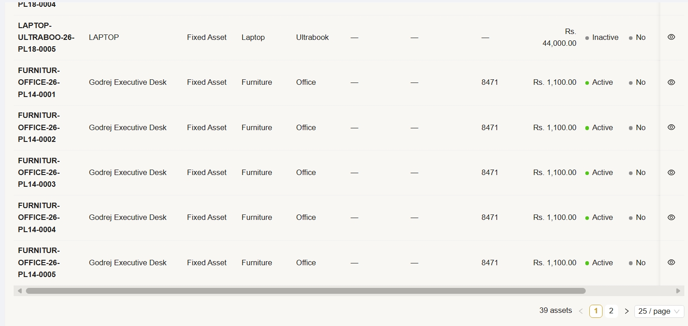688x326 pixels.
Task: View the FURNITUR-OFFICE-26-PL14-0002 asset record
Action: point(671,127)
